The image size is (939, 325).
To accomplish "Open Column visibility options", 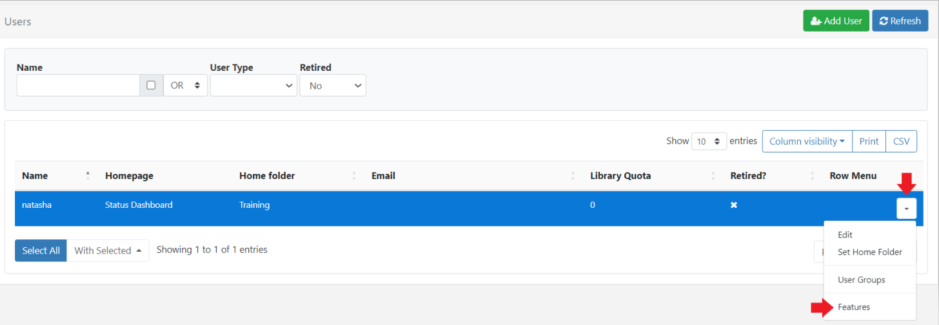I will pyautogui.click(x=807, y=142).
